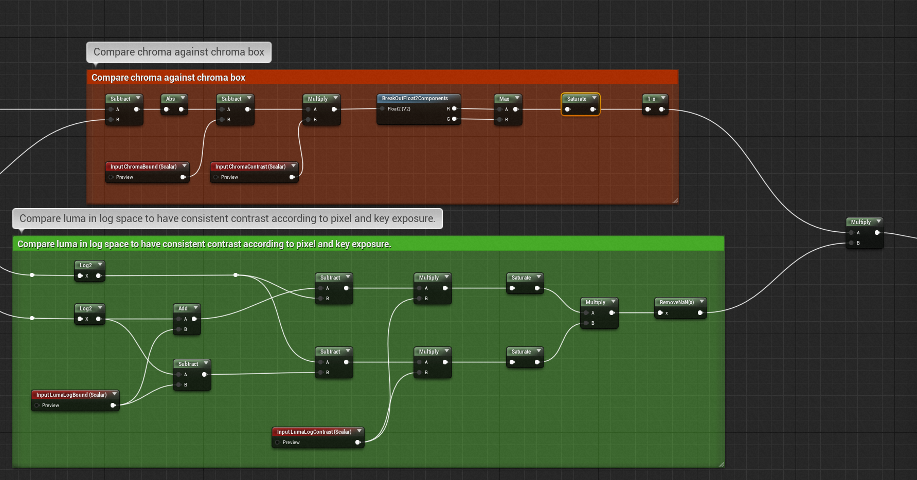Click the resize handle of the orange chroma comment box
The height and width of the screenshot is (480, 917).
pyautogui.click(x=675, y=200)
